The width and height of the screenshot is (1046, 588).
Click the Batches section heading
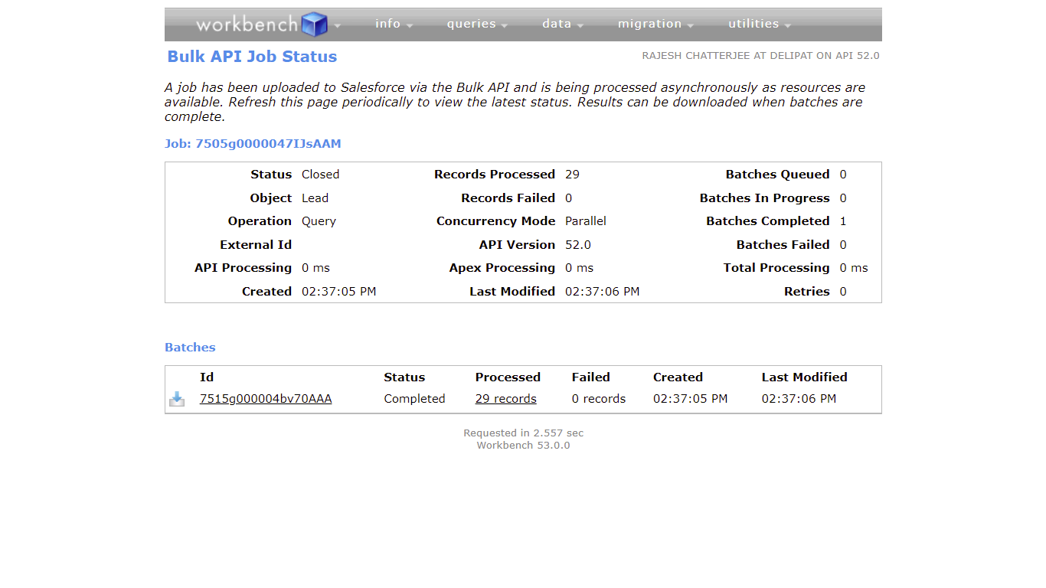point(190,348)
